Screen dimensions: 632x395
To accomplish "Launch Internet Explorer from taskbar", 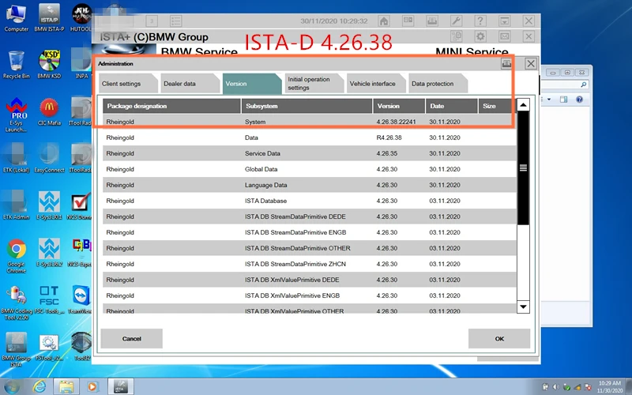I will pyautogui.click(x=39, y=387).
